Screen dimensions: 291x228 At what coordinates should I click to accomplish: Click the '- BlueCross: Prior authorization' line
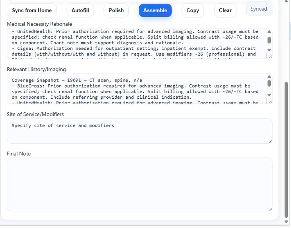coord(131,86)
